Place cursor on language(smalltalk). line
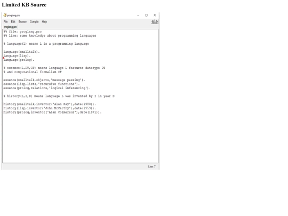This screenshot has width=288, height=216. 21,52
